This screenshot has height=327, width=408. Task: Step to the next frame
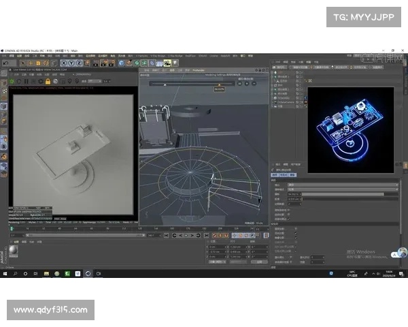point(192,236)
